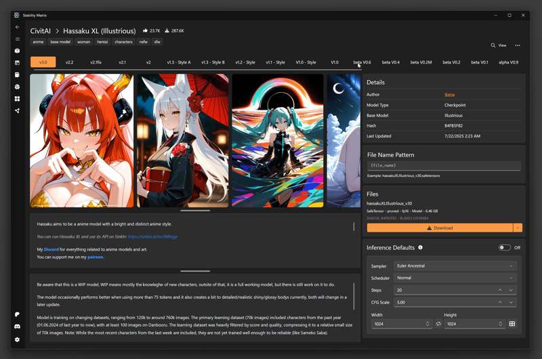Open the hamburger navigation menu
The image size is (542, 359).
pyautogui.click(x=17, y=39)
